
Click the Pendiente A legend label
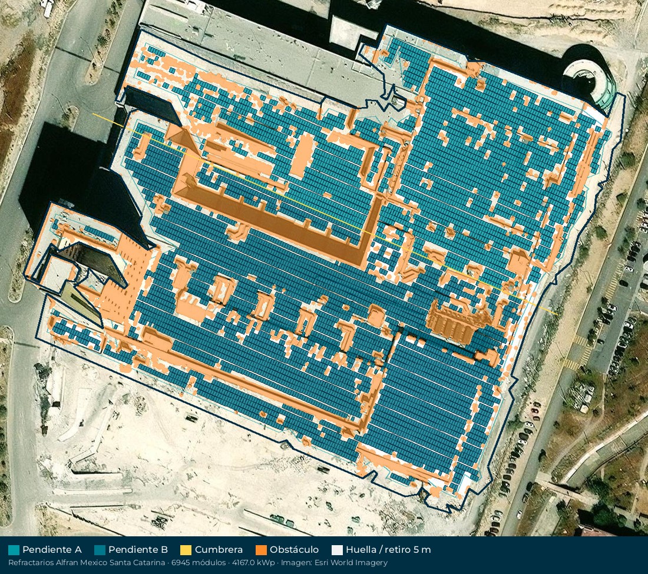pyautogui.click(x=52, y=550)
